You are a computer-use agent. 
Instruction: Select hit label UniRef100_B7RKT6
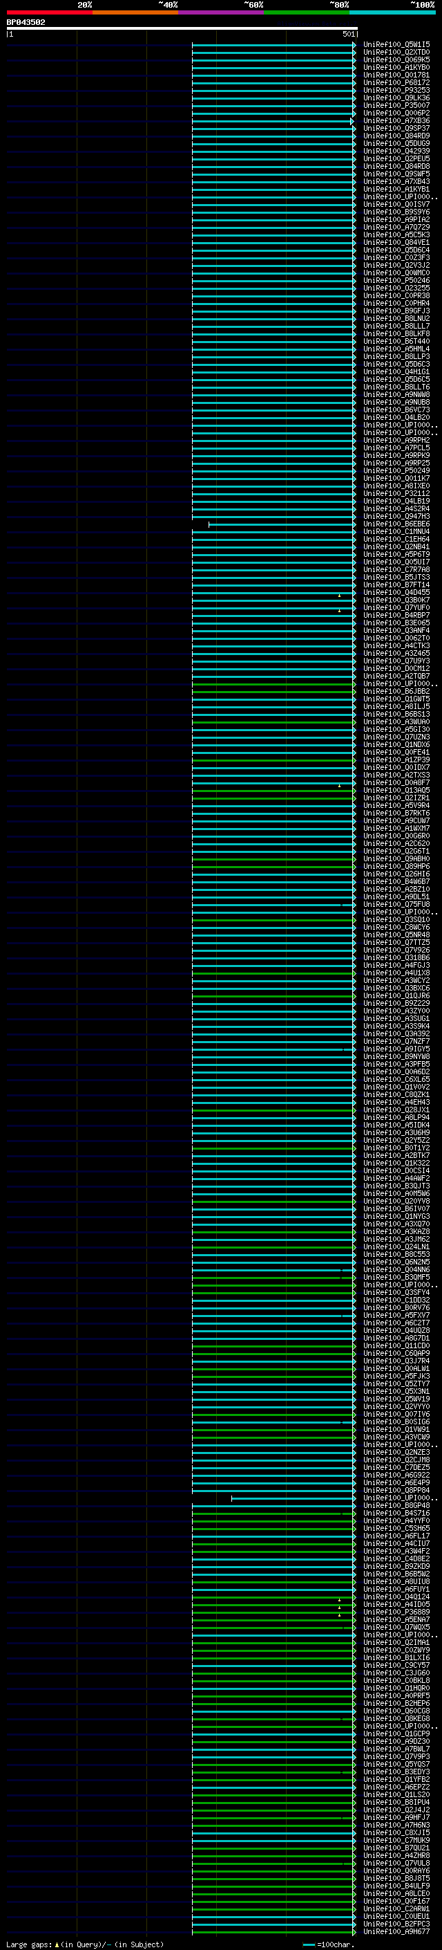click(x=396, y=813)
